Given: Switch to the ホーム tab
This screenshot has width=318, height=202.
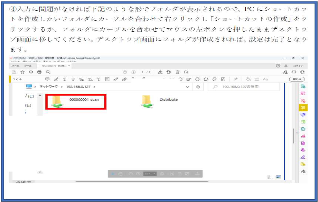Looking at the screenshot, I should [16, 66].
